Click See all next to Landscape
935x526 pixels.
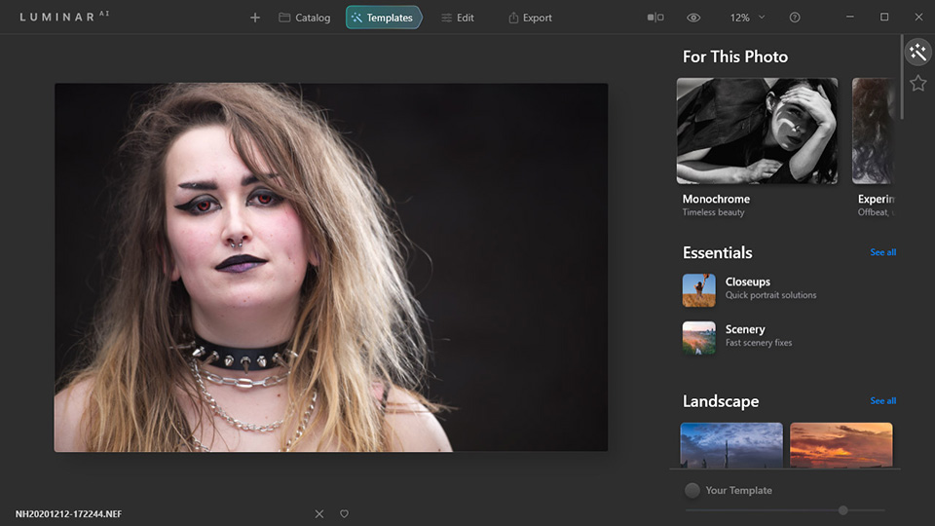[x=882, y=400]
